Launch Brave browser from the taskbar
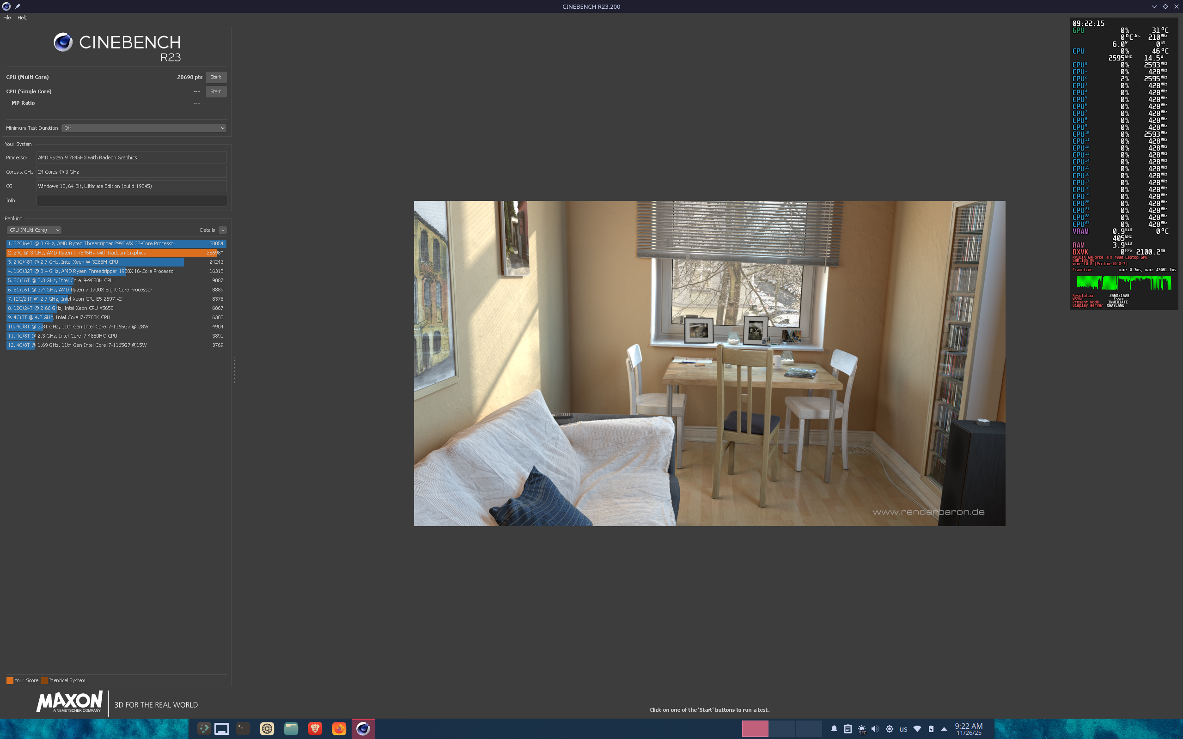Viewport: 1183px width, 739px height. (315, 729)
